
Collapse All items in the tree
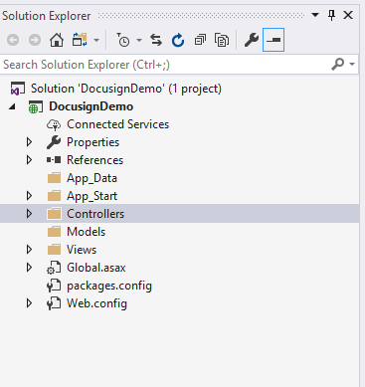200,41
